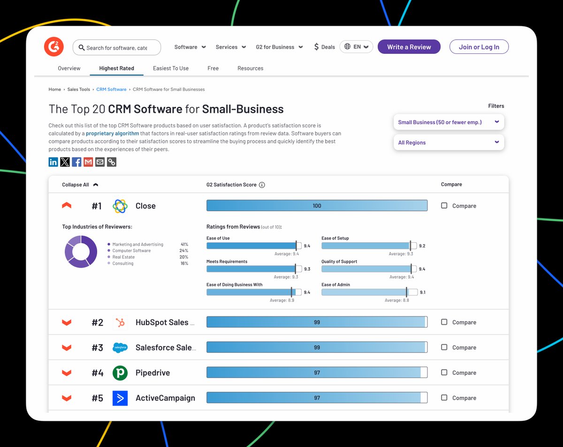Expand the Pipedrive row chevron

tap(67, 373)
